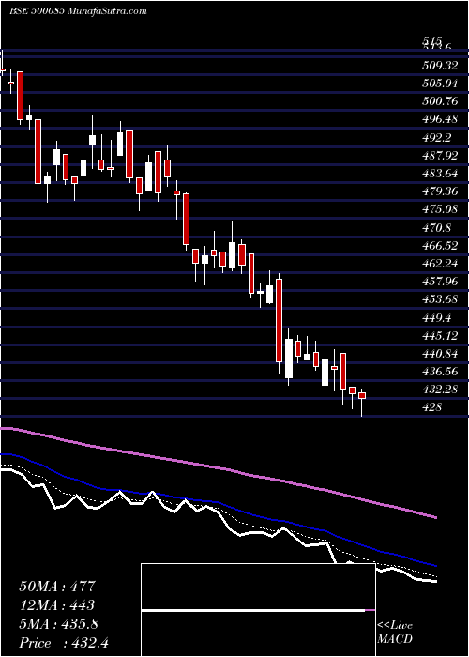This screenshot has height=657, width=469.
Task: Click the Price : 432.4 readout
Action: coord(64,642)
